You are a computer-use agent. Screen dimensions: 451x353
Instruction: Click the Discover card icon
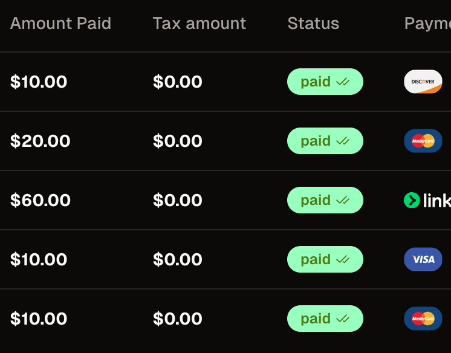pyautogui.click(x=423, y=82)
